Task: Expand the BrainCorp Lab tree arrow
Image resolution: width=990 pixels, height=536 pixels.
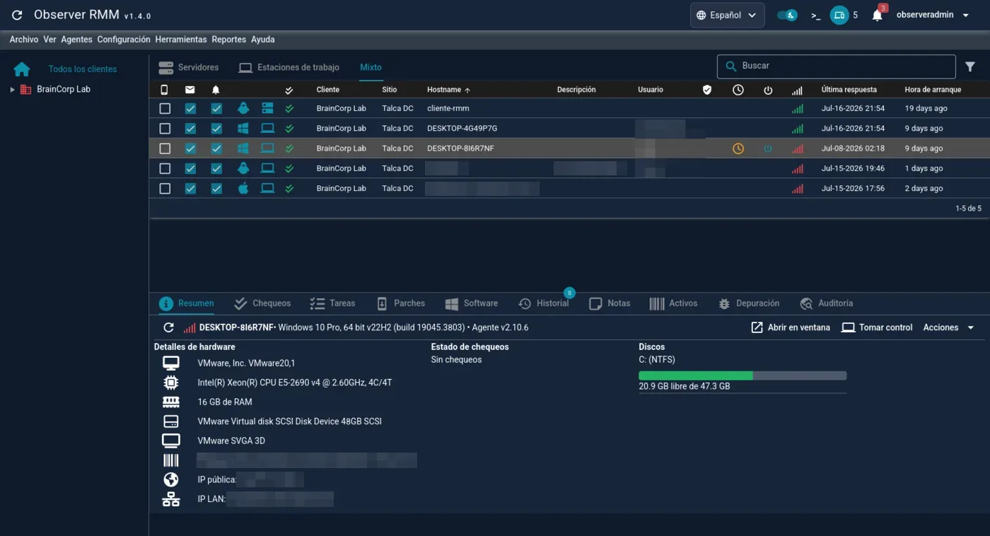Action: pos(13,90)
